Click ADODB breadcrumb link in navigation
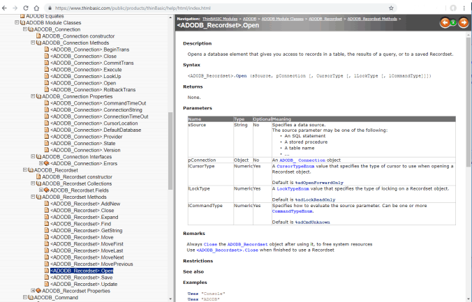472x302 pixels. (249, 19)
